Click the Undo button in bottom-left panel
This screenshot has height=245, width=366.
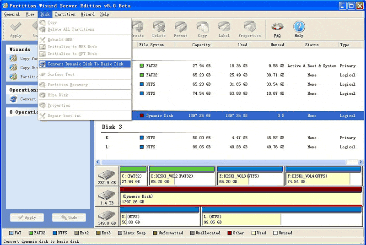(69, 218)
